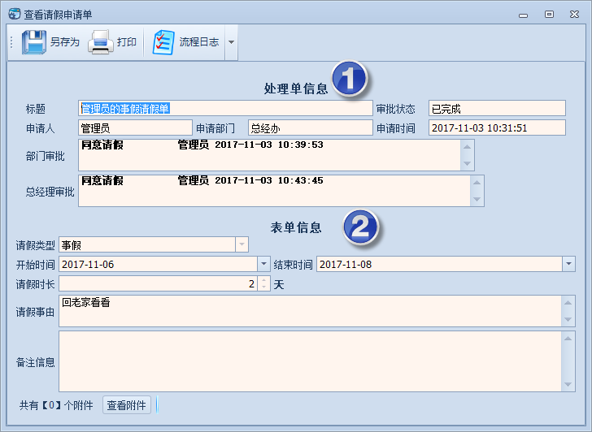This screenshot has height=432, width=592.
Task: Close the 查看请假申请单 window
Action: [574, 15]
